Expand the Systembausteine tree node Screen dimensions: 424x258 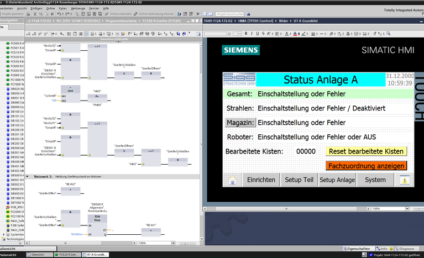coord(3,234)
